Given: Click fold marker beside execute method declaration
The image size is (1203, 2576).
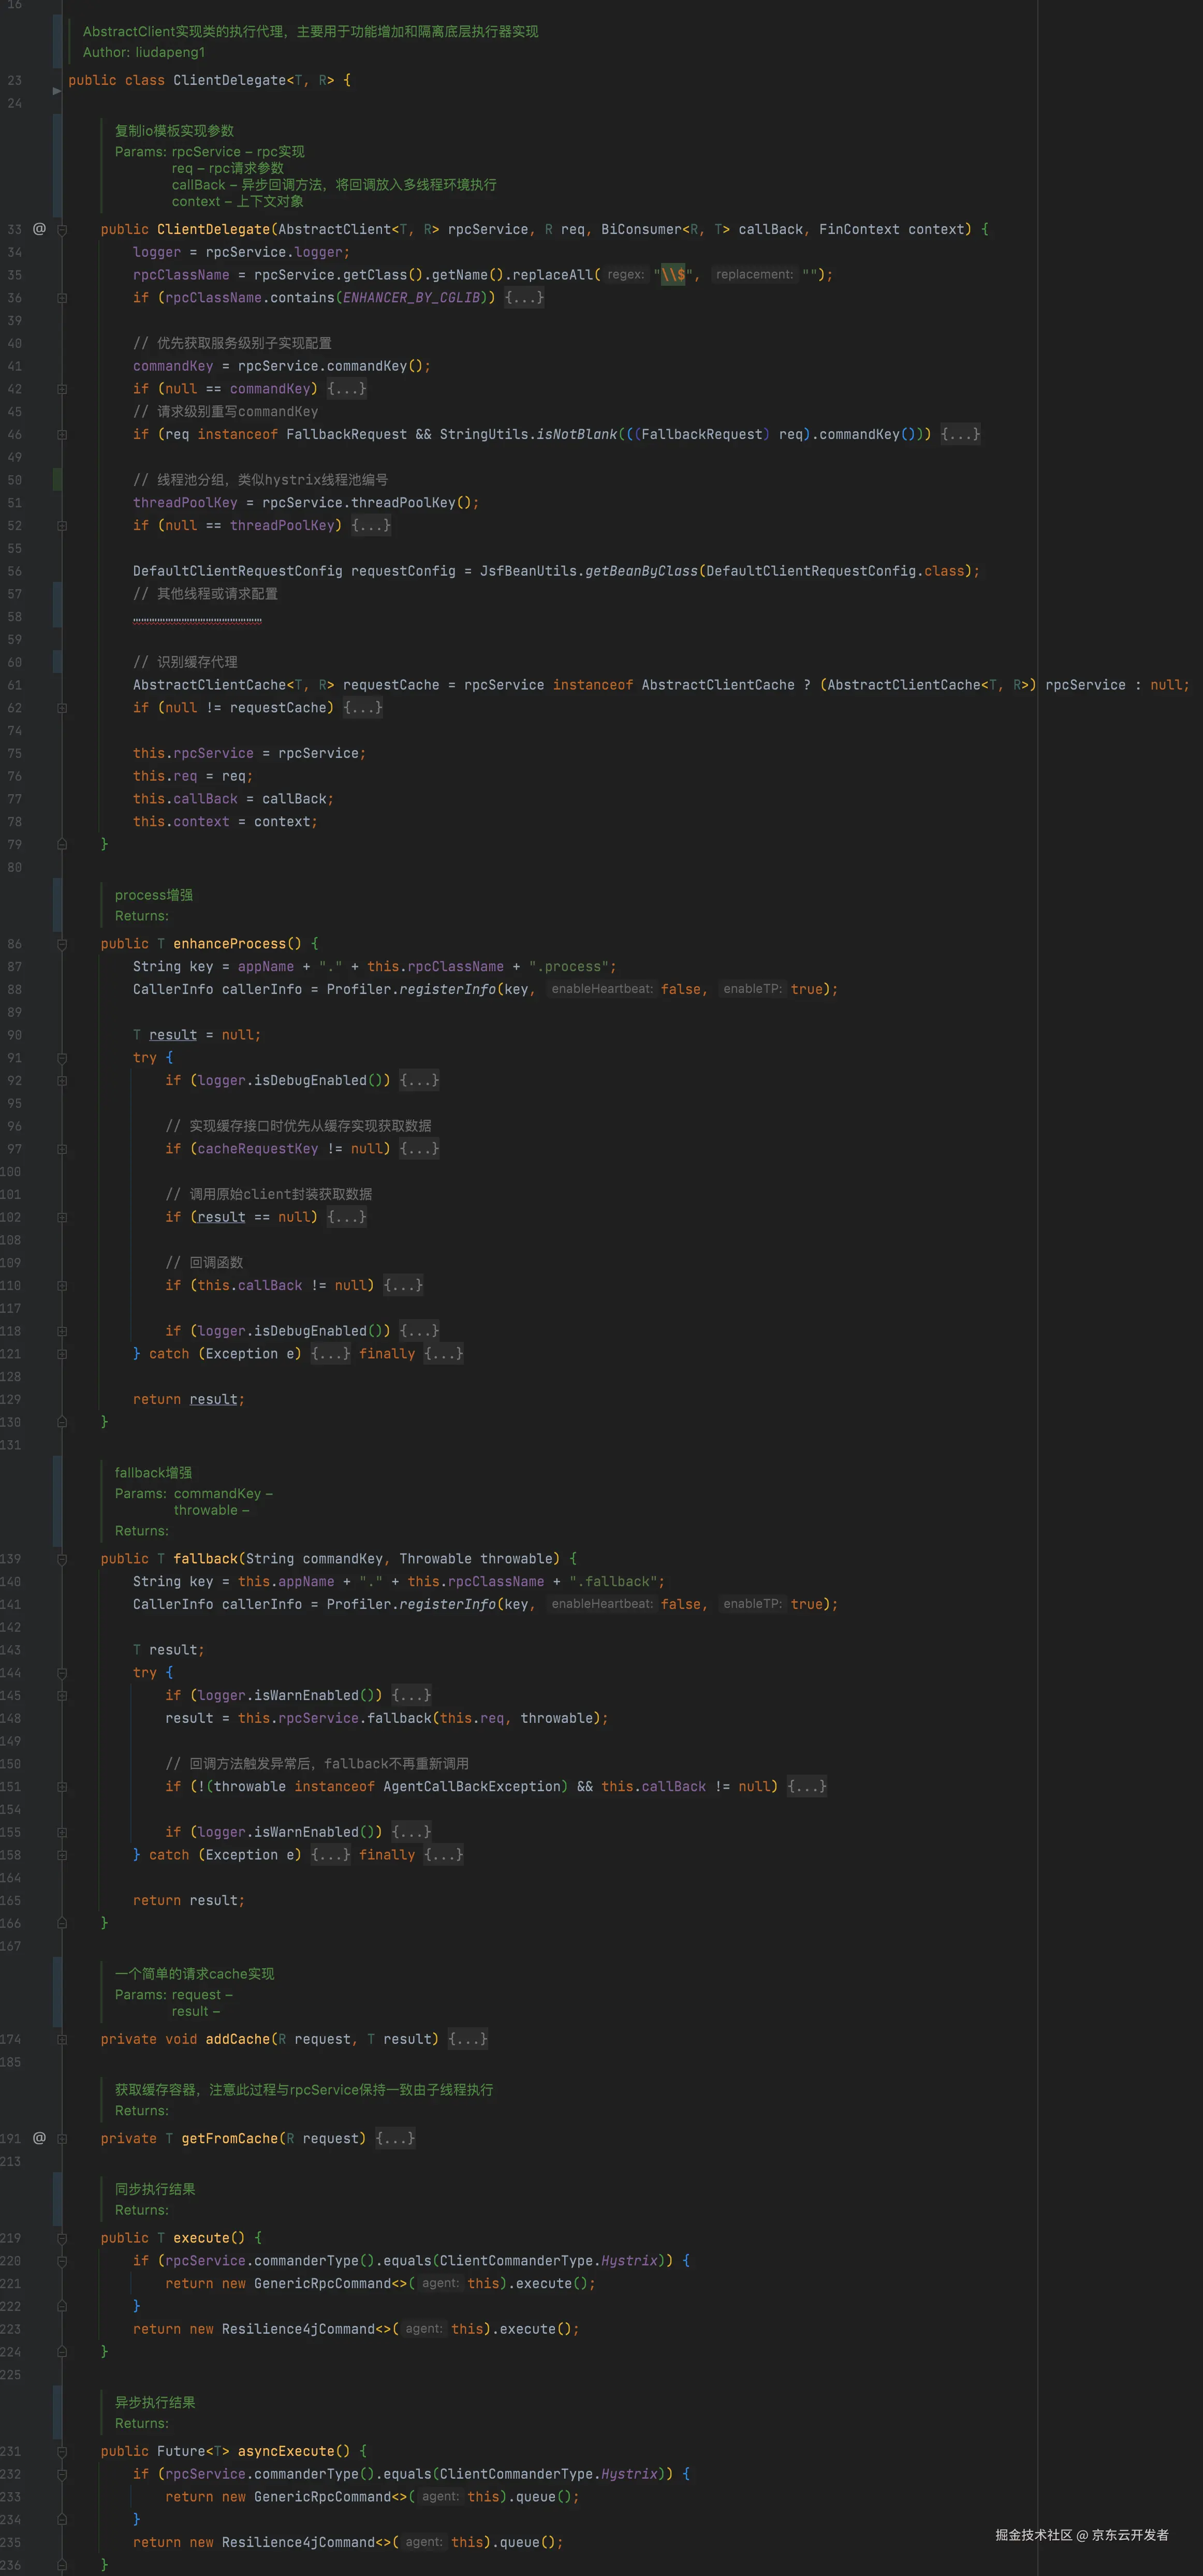Looking at the screenshot, I should tap(62, 2238).
